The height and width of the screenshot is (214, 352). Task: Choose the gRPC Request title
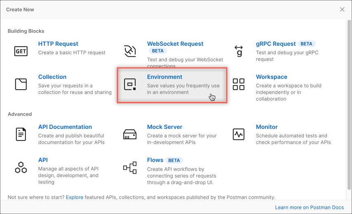coord(276,44)
